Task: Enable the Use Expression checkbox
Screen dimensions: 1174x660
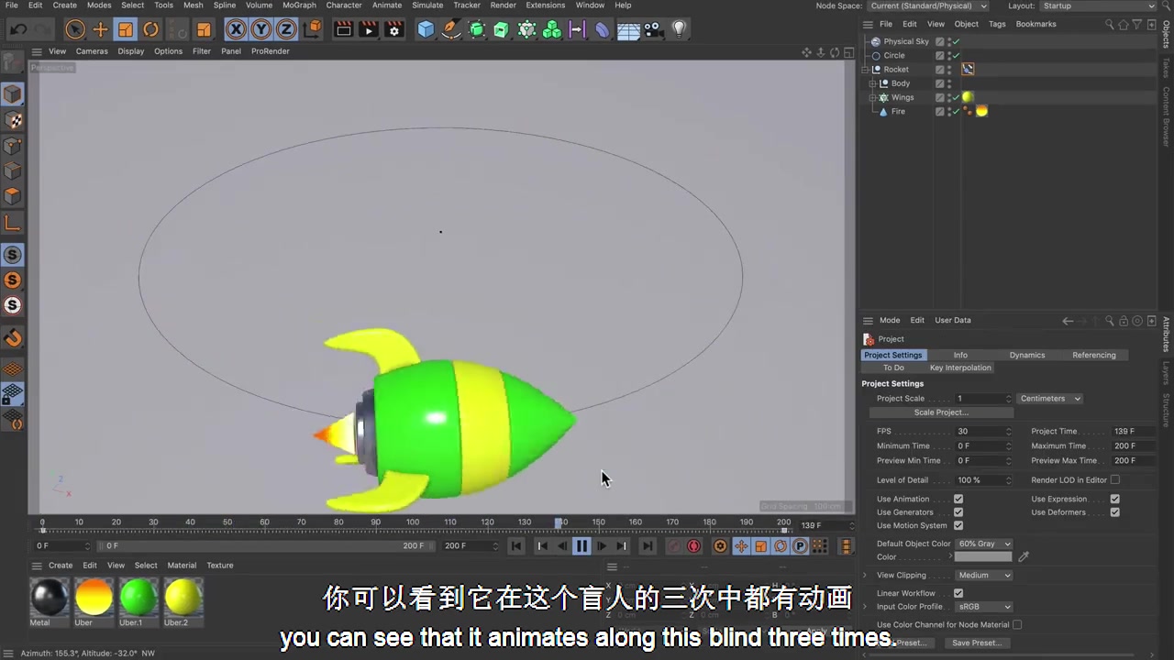Action: (x=1115, y=499)
